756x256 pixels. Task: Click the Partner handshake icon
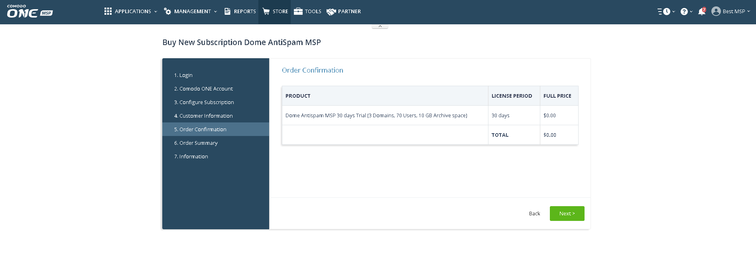pyautogui.click(x=331, y=12)
